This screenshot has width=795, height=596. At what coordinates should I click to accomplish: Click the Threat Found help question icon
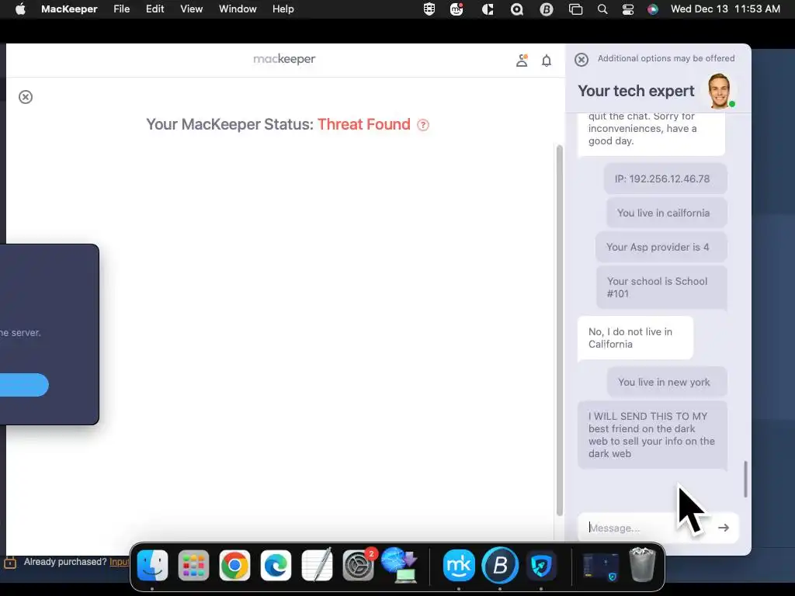click(423, 125)
